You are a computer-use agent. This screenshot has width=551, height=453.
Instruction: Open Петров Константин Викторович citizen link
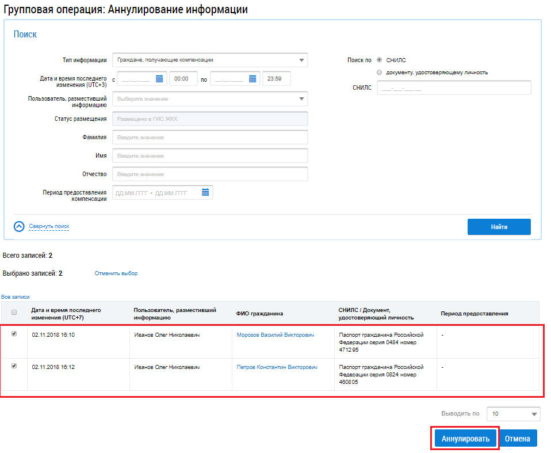277,367
